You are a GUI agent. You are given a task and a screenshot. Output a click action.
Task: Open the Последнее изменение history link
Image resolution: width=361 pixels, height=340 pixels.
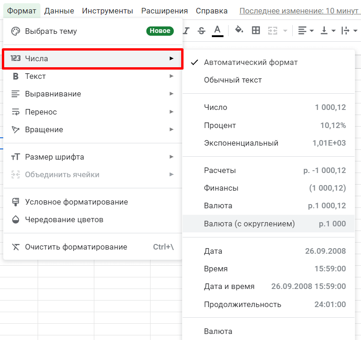[300, 11]
